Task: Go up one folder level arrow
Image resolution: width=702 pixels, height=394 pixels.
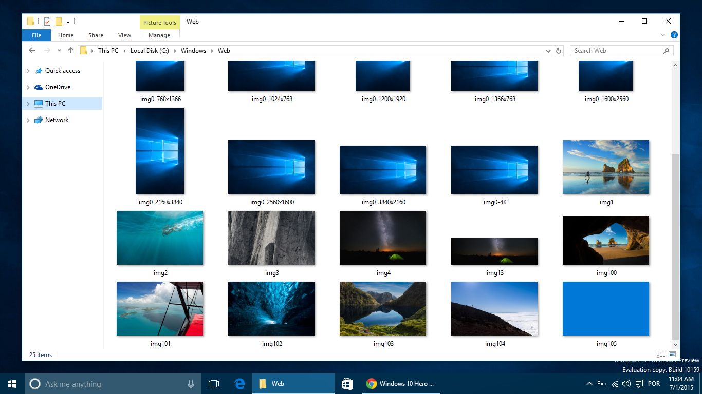Action: [71, 51]
